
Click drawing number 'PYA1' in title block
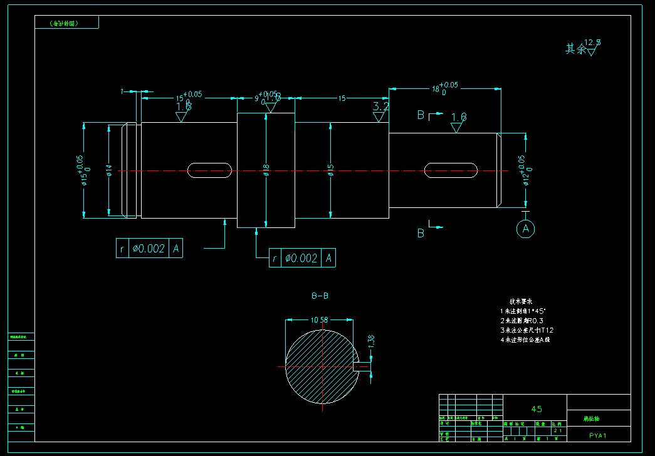coord(598,435)
